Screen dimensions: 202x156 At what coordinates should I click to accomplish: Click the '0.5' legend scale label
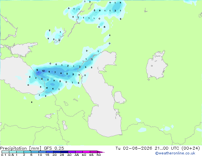point(11,155)
